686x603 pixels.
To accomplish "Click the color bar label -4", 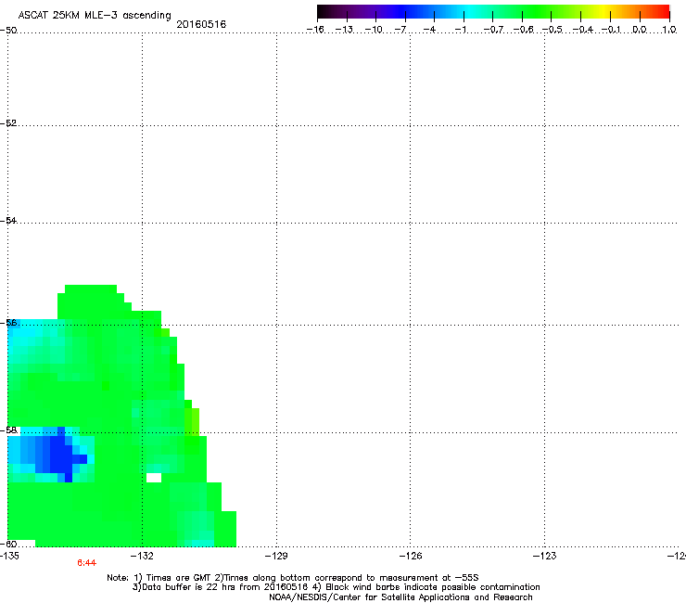I will (x=429, y=30).
